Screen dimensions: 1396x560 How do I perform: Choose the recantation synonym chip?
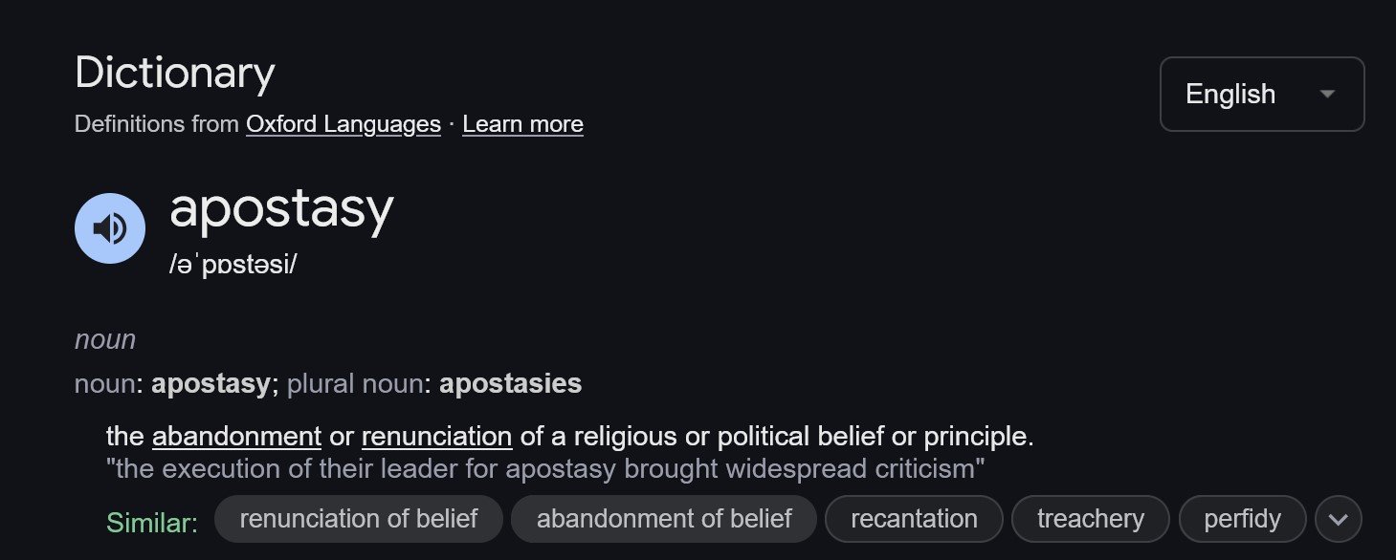(914, 519)
